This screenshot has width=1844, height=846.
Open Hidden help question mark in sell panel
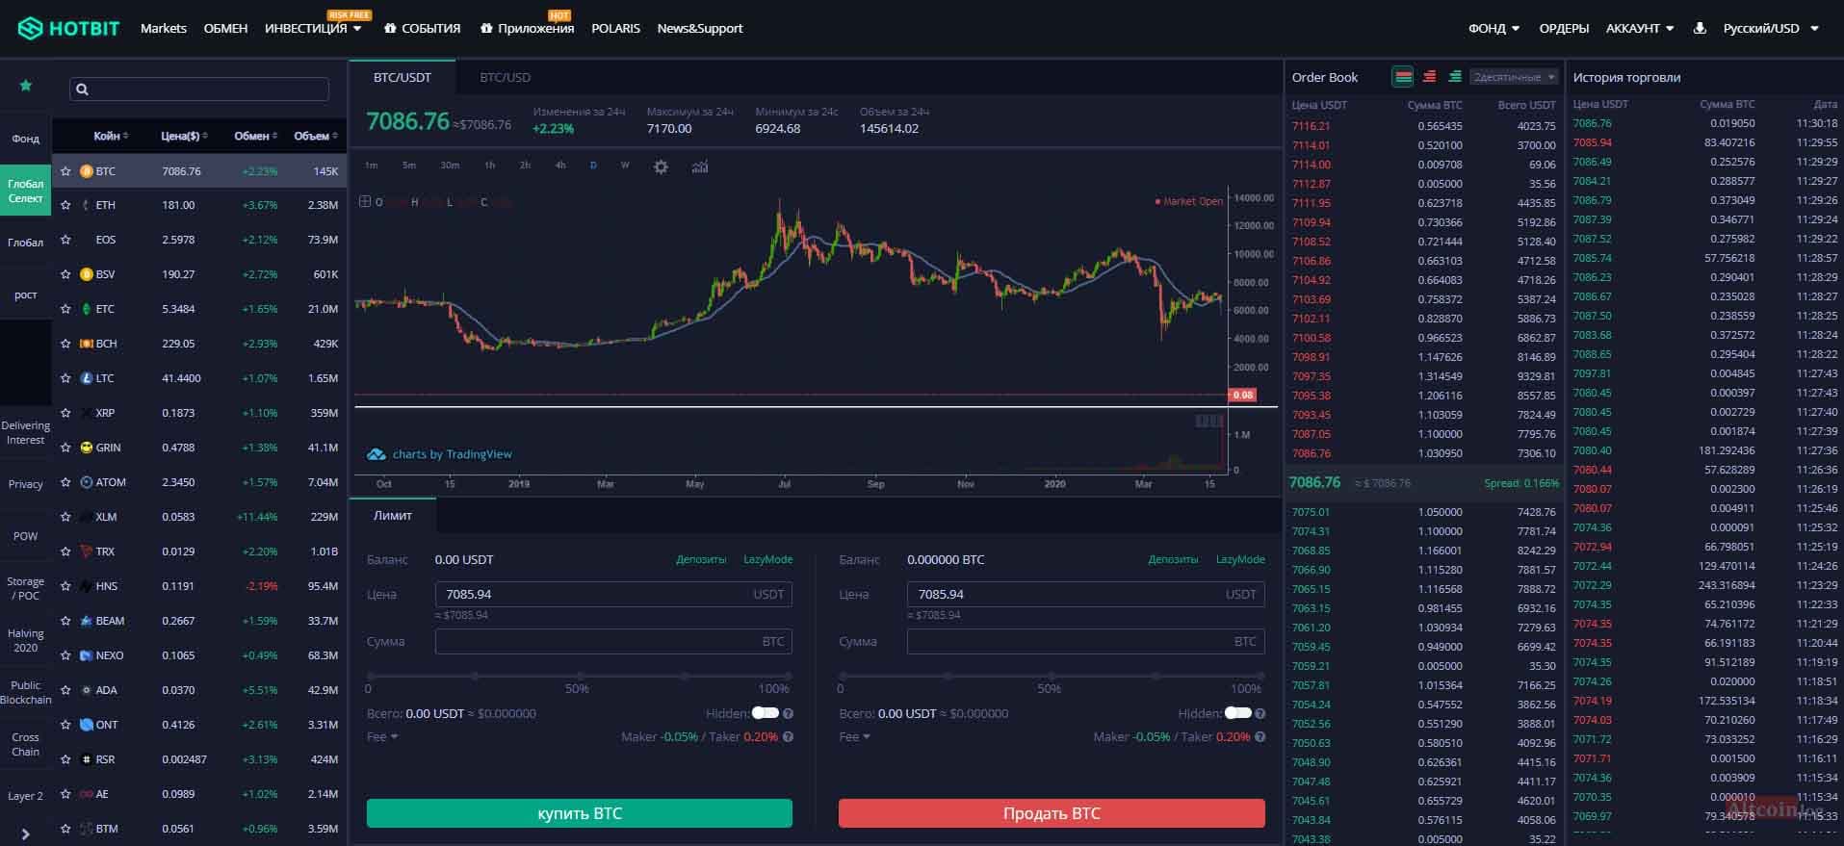tap(1260, 713)
